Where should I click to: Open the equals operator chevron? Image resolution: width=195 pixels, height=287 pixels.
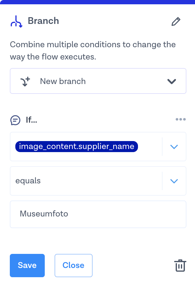point(174,181)
